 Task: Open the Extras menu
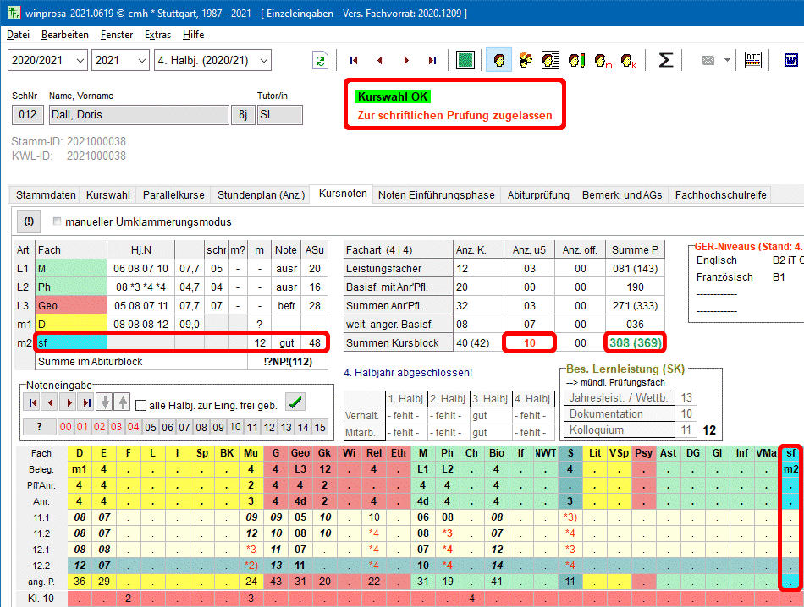[x=157, y=35]
